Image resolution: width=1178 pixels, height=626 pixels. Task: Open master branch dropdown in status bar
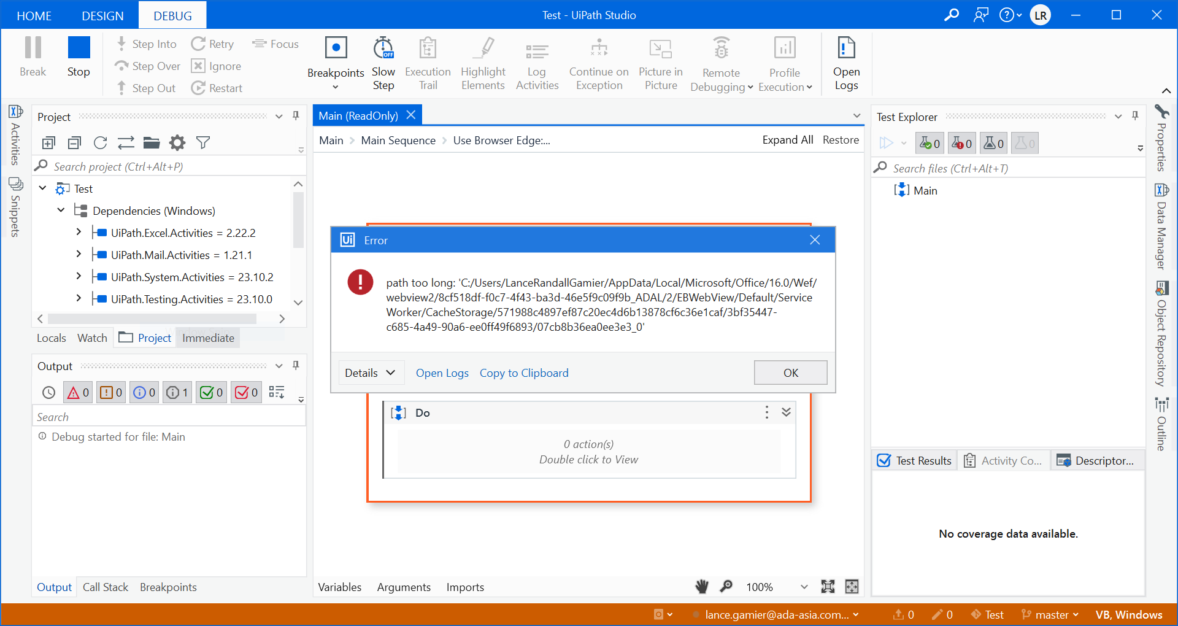coord(1050,615)
